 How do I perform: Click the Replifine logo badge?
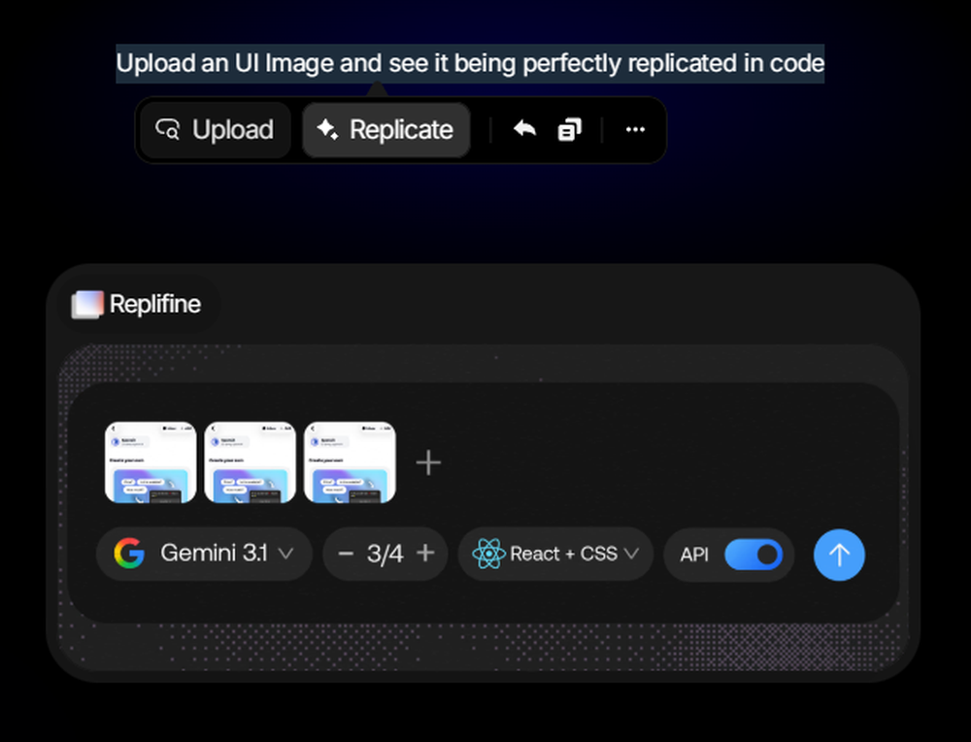pyautogui.click(x=138, y=304)
